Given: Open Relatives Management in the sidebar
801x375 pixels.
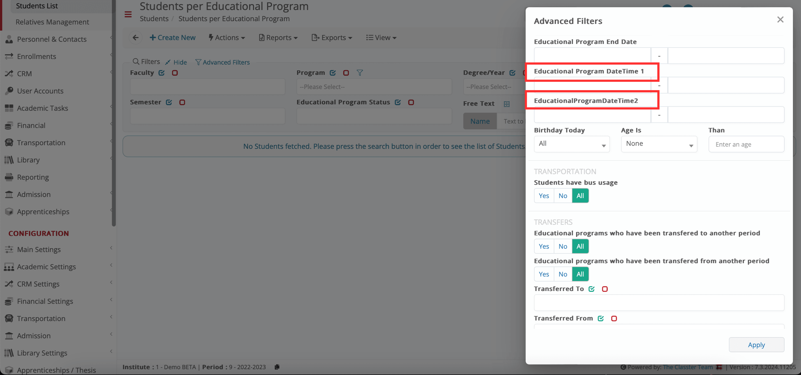Looking at the screenshot, I should coord(52,22).
